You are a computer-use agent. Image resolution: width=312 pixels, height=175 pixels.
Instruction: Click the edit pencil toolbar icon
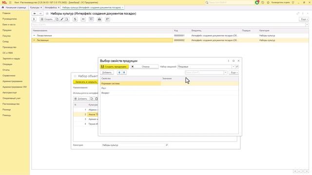(62, 19)
